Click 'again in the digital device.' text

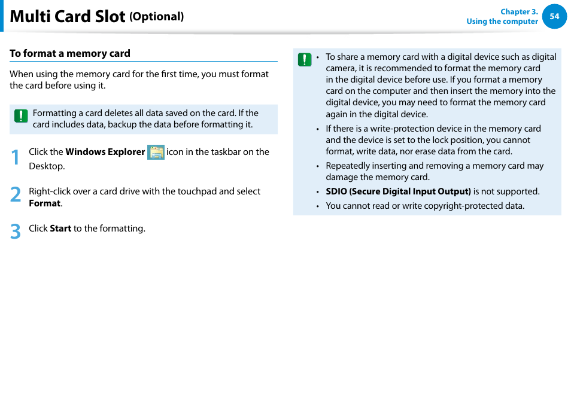click(x=377, y=114)
